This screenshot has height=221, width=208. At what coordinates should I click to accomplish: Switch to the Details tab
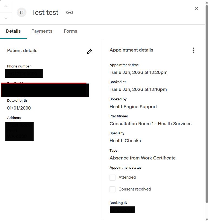coord(13,31)
